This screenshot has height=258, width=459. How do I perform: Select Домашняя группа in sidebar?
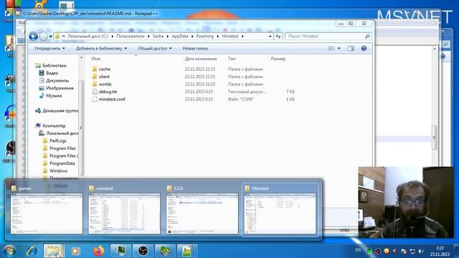click(60, 111)
